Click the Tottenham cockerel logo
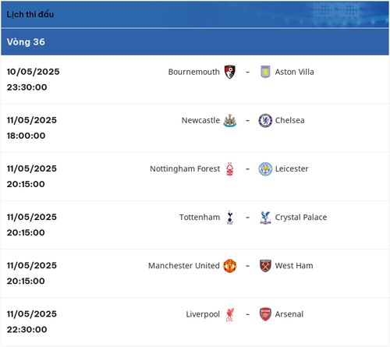This screenshot has height=347, width=390. click(230, 218)
